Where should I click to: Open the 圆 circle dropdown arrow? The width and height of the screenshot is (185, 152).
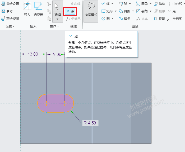pos(112,19)
